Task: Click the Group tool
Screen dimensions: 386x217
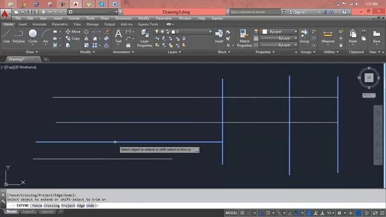Action: (304, 36)
